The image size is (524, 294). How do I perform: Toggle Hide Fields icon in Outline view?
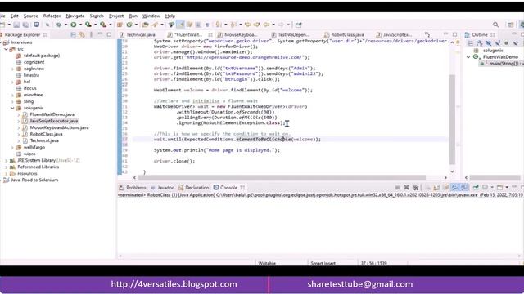pyautogui.click(x=489, y=43)
